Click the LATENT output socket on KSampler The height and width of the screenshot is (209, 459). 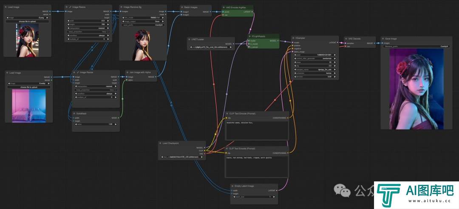337,42
